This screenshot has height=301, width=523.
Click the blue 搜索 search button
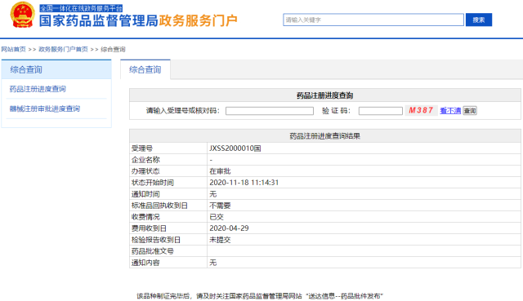tap(479, 20)
